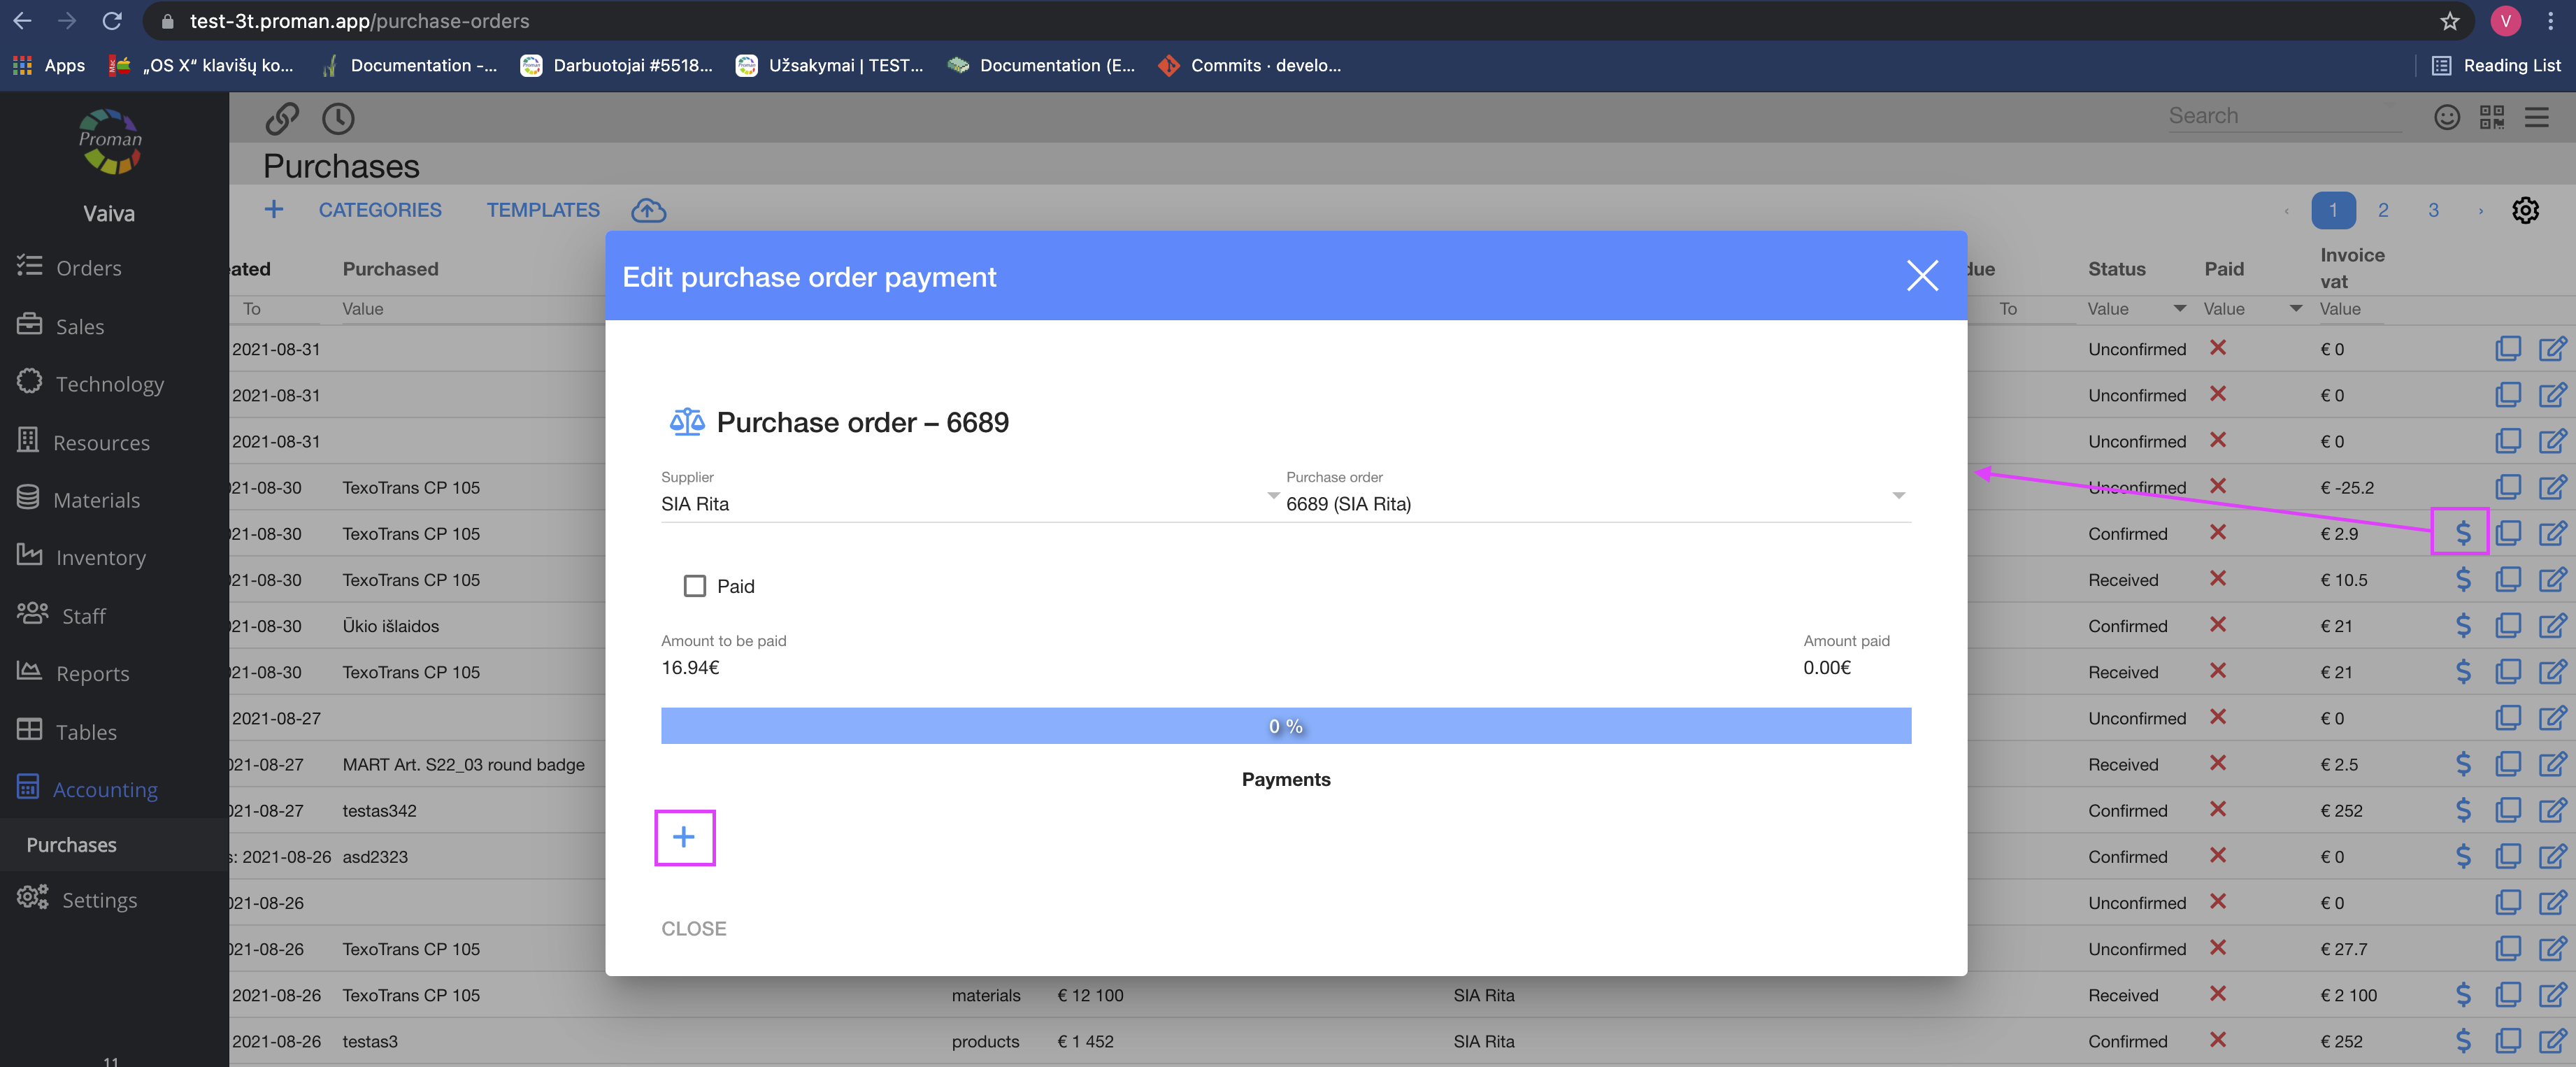Viewport: 2576px width, 1067px height.
Task: Check the Paid checkbox
Action: point(694,586)
